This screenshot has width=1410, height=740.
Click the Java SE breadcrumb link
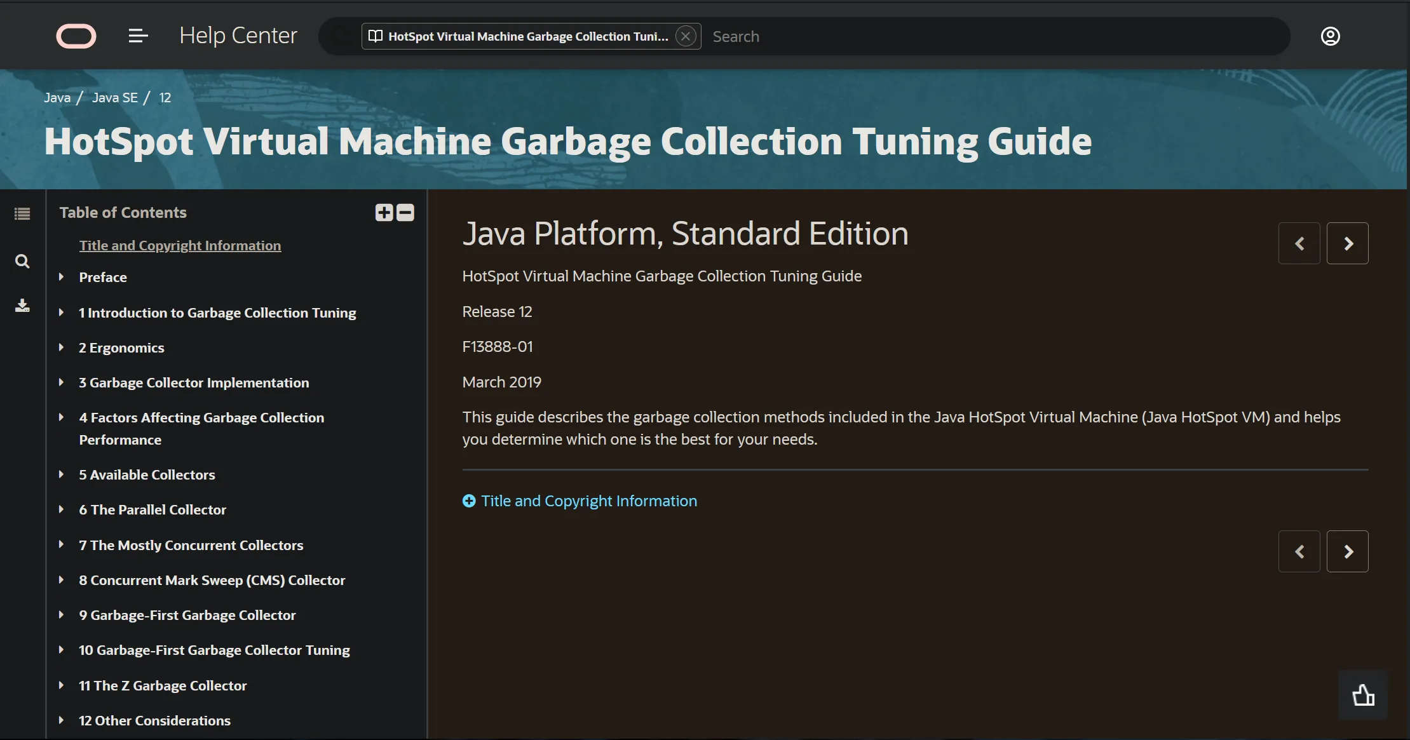tap(115, 98)
